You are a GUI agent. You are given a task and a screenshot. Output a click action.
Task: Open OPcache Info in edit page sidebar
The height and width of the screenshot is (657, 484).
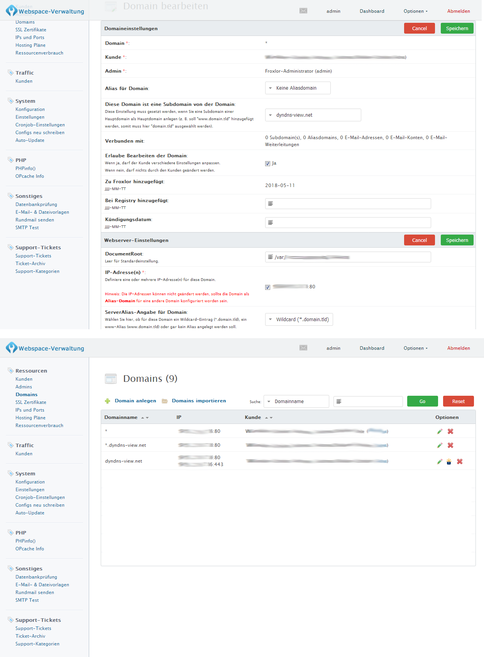click(x=30, y=176)
